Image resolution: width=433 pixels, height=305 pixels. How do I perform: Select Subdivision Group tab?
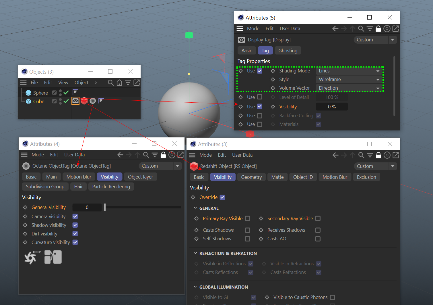tap(45, 187)
